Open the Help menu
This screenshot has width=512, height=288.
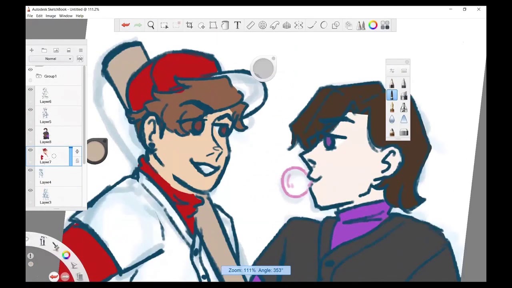tap(80, 16)
